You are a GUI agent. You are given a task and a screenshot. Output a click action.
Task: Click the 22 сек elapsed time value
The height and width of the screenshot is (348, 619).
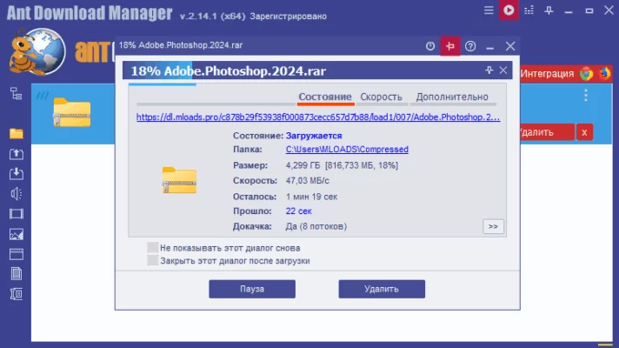pos(299,211)
